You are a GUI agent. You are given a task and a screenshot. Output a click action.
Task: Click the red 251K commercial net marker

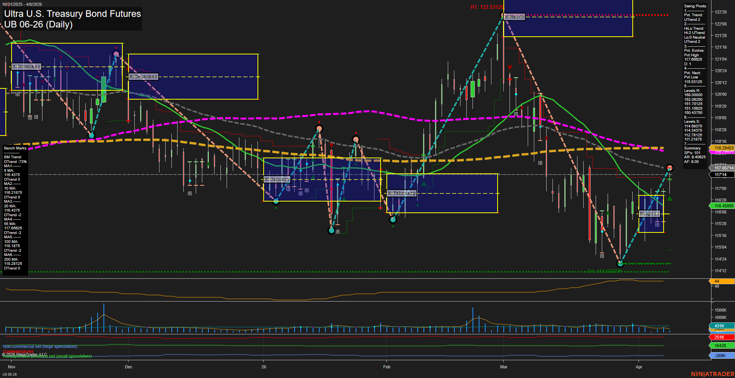721,337
